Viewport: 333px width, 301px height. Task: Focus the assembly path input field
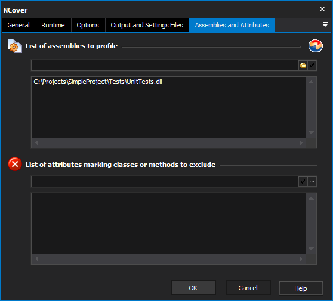tap(165, 66)
